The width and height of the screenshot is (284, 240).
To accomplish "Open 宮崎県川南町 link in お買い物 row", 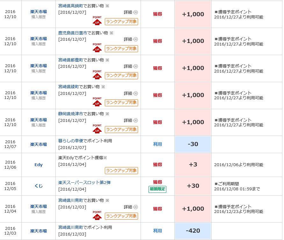I will [70, 201].
